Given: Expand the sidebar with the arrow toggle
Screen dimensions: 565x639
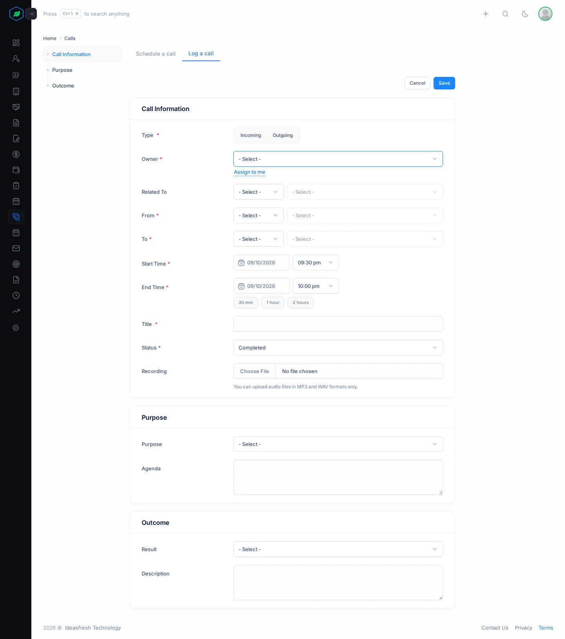Looking at the screenshot, I should tap(31, 14).
